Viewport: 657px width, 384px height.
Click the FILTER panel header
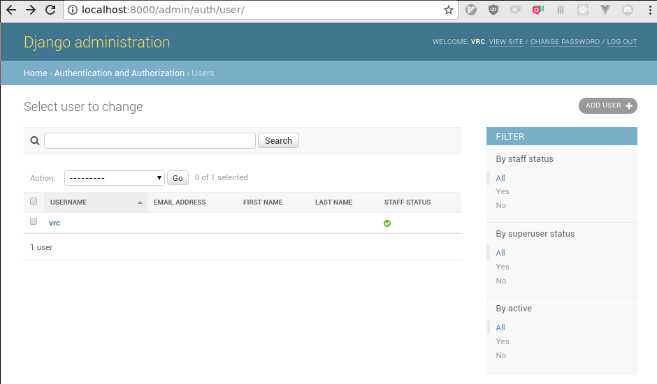(561, 137)
